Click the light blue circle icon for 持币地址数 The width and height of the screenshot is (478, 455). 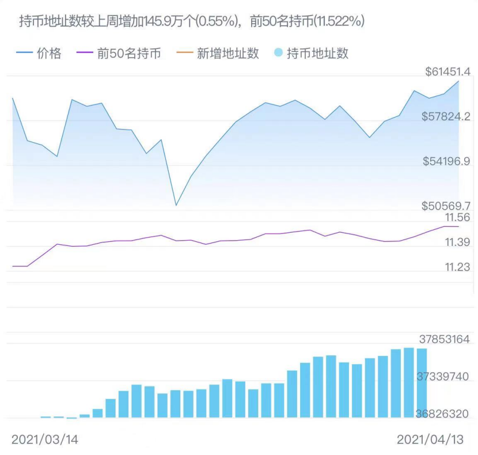(278, 54)
